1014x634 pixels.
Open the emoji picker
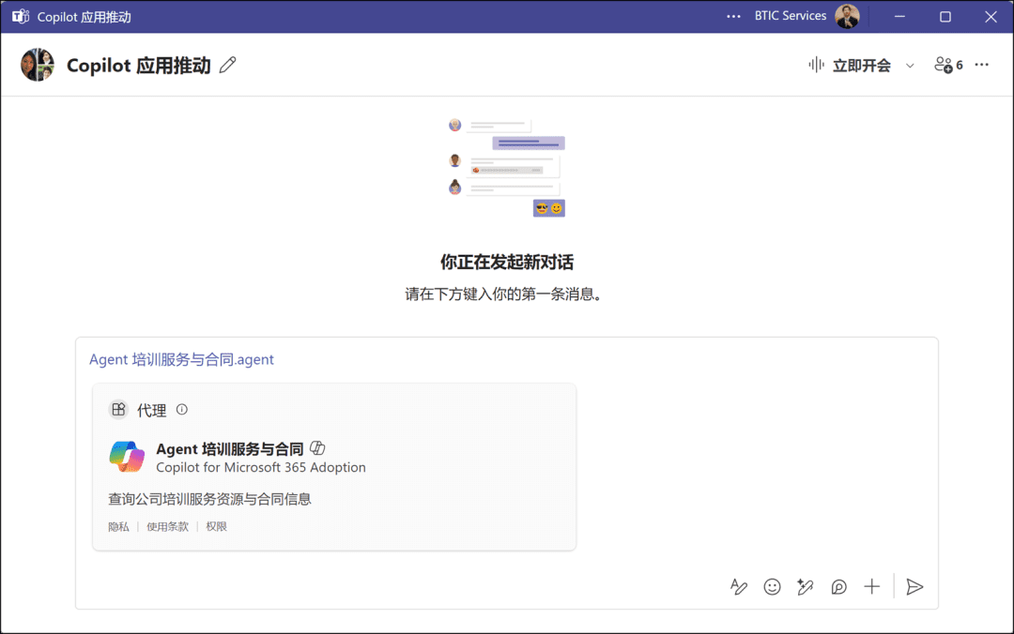tap(772, 587)
